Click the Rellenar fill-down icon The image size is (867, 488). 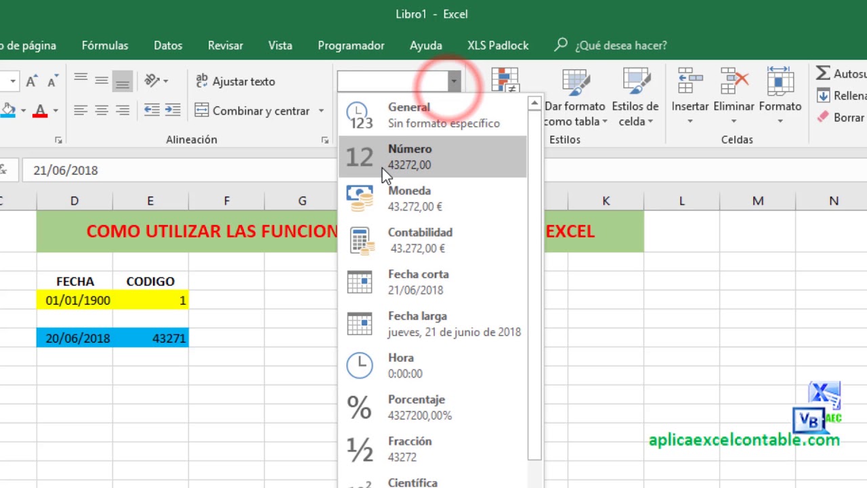823,96
